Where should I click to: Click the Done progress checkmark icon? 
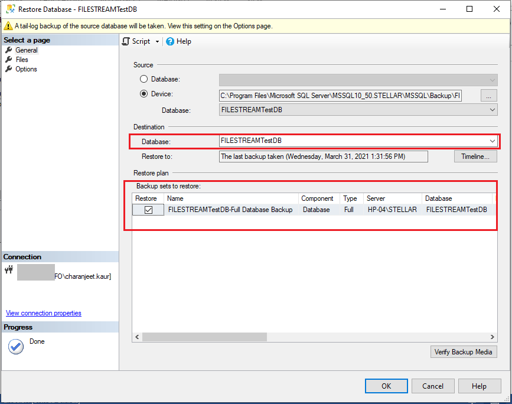click(x=16, y=347)
